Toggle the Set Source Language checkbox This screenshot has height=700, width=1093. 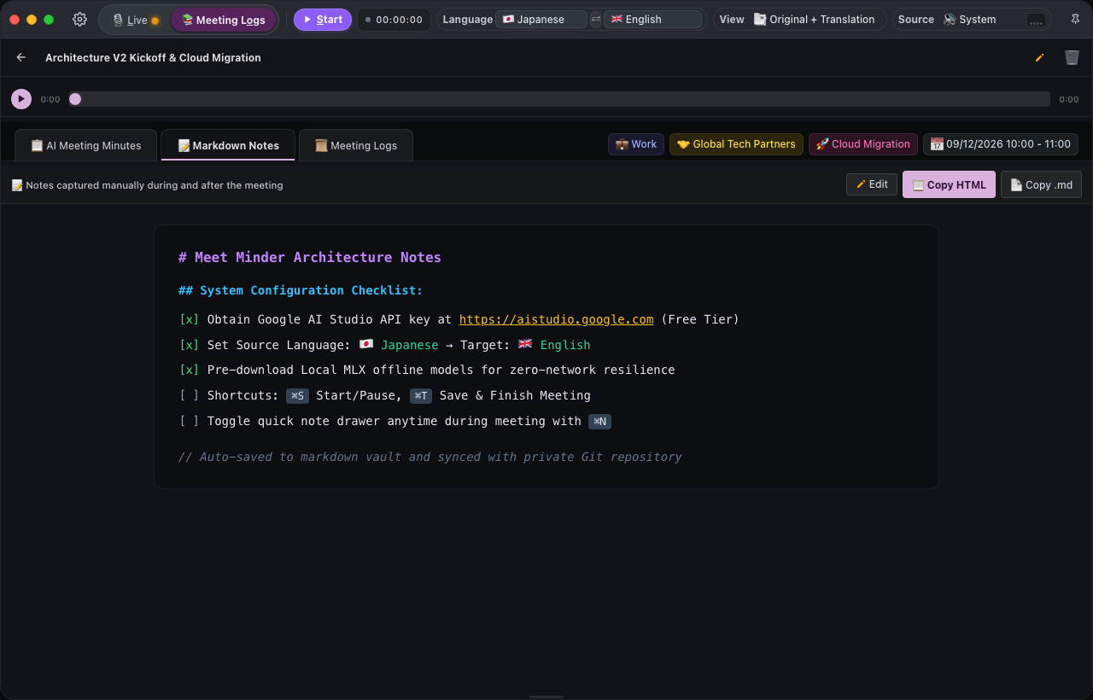[189, 345]
